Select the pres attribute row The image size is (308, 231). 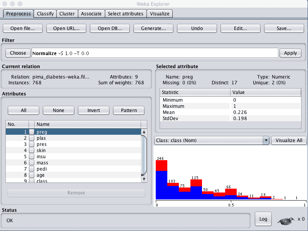pos(73,144)
